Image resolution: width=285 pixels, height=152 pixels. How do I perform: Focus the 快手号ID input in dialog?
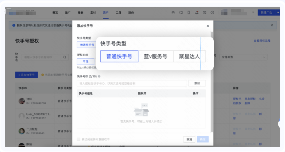[x=132, y=83]
